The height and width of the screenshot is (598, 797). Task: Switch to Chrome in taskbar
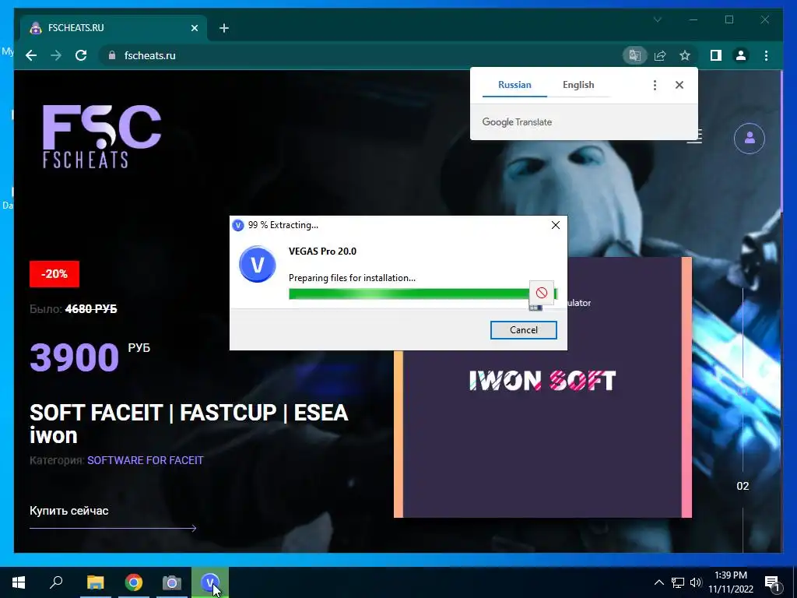tap(134, 582)
